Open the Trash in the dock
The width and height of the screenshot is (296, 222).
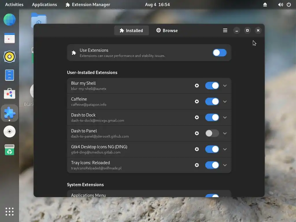[x=10, y=150]
